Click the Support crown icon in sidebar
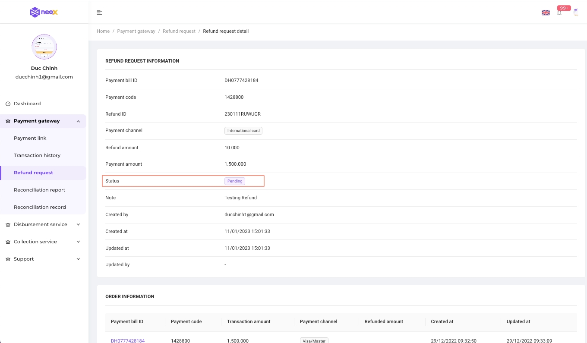 pyautogui.click(x=8, y=259)
